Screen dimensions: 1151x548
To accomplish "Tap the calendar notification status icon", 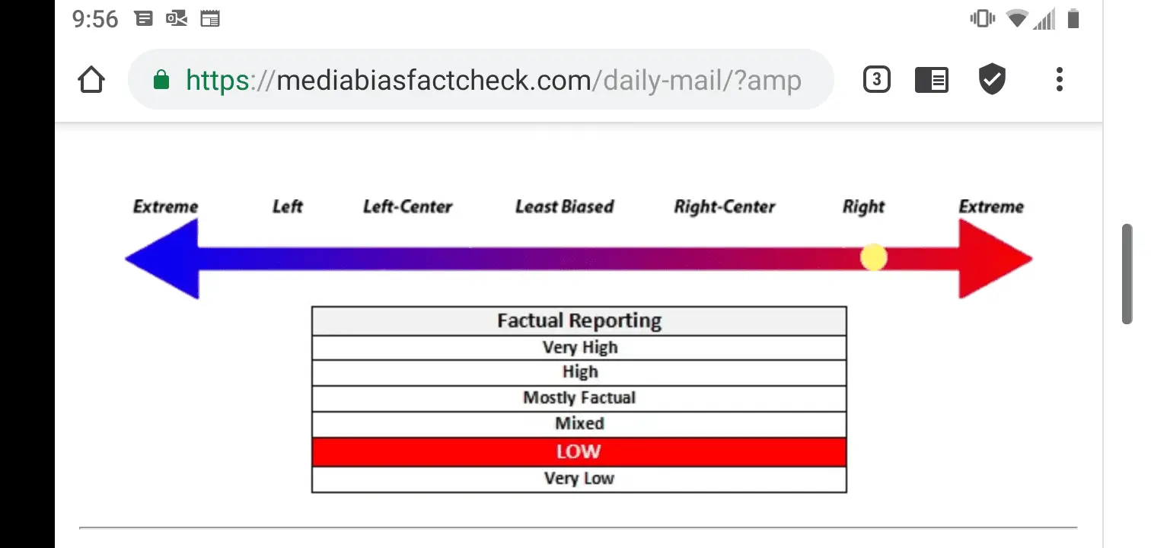I will click(209, 19).
